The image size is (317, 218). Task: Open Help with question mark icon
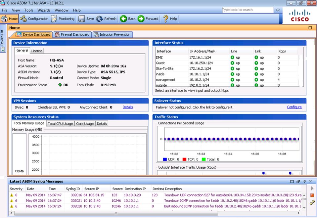click(166, 19)
